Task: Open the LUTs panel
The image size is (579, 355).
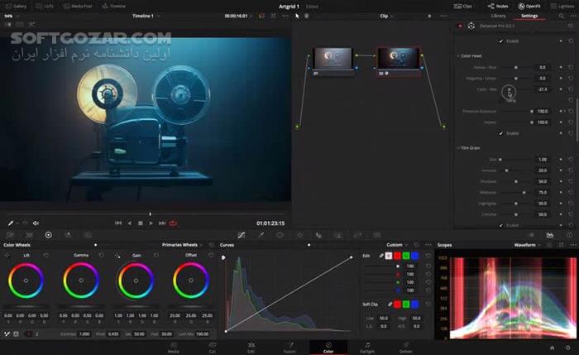Action: click(45, 7)
